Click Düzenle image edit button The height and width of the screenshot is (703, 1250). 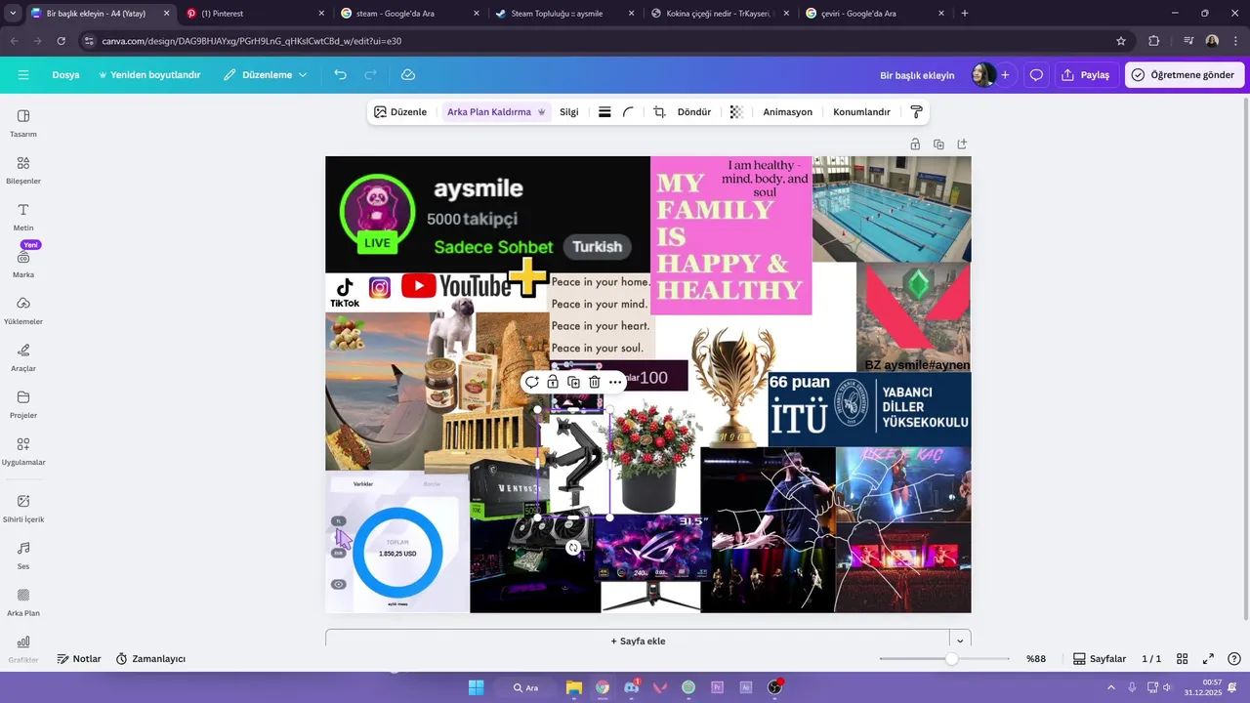coord(400,112)
